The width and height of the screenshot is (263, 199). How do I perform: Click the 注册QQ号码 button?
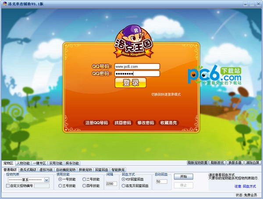tap(96, 123)
